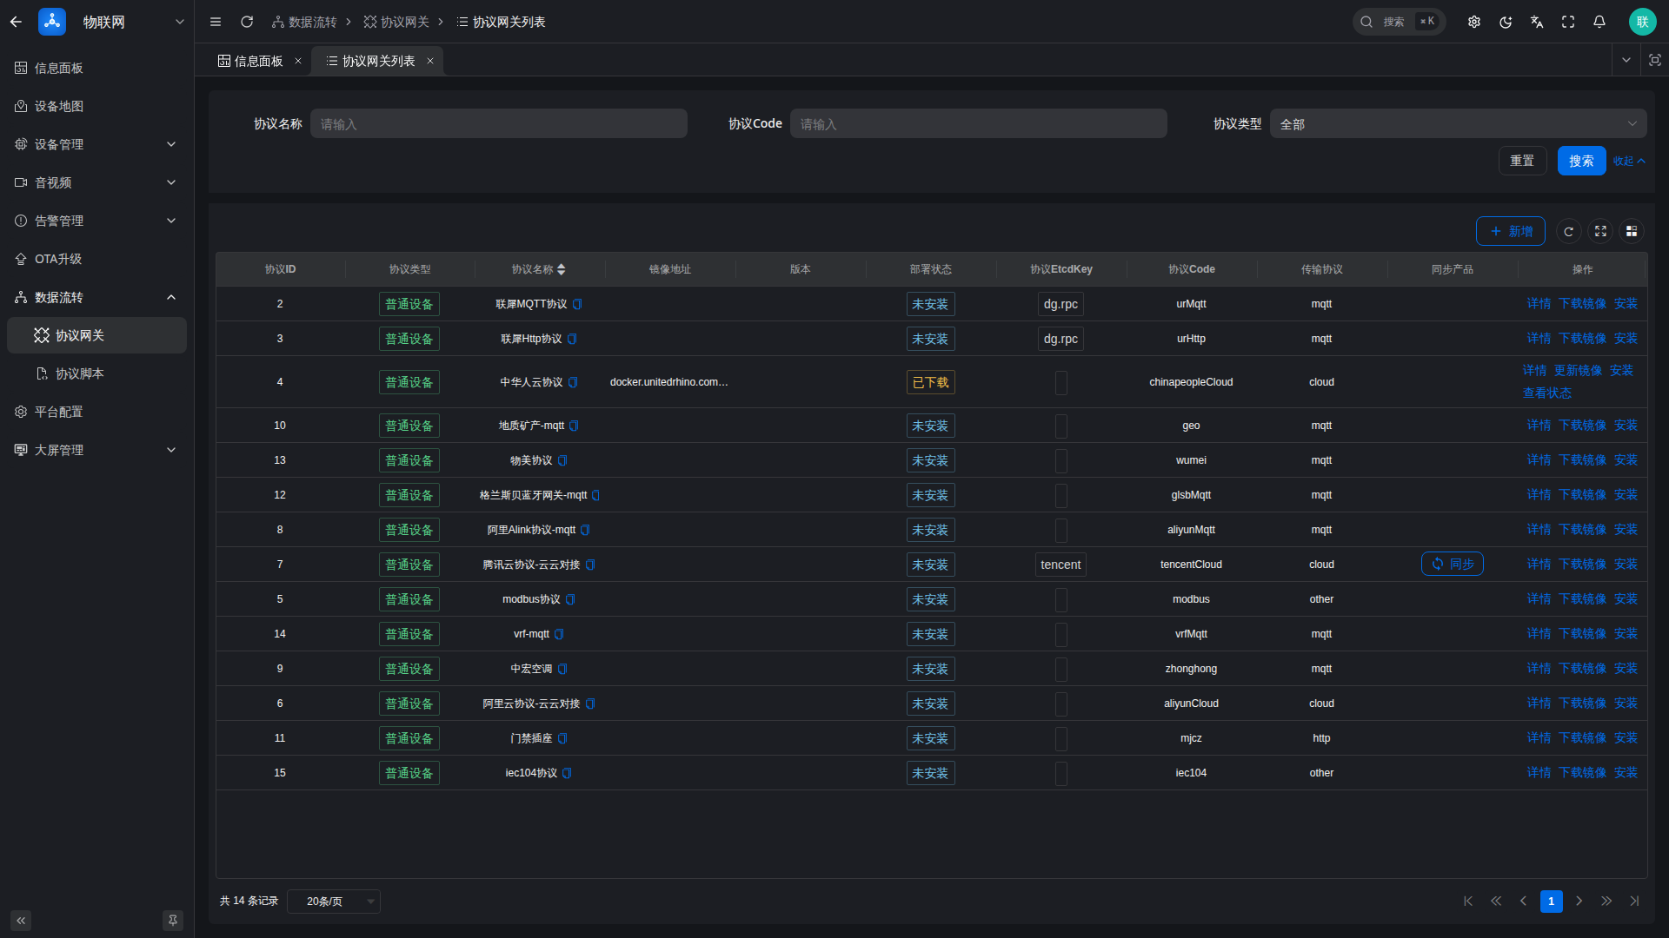Expand the 设备管理 menu

[x=96, y=144]
